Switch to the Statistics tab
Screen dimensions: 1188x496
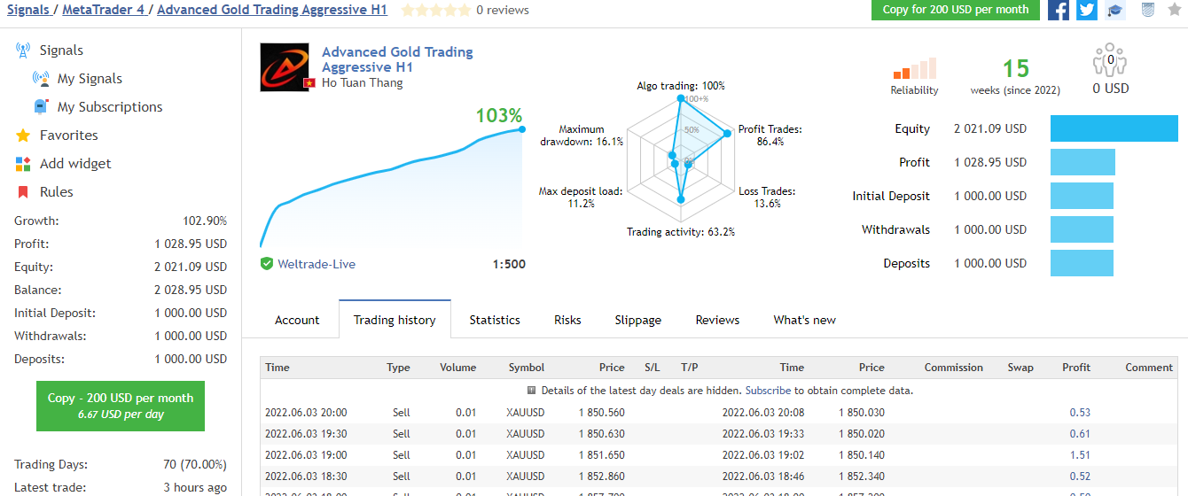tap(495, 320)
